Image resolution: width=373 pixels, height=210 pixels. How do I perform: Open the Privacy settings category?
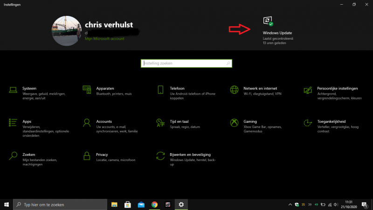click(102, 154)
